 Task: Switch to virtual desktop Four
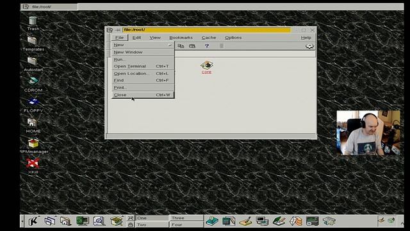(186, 225)
